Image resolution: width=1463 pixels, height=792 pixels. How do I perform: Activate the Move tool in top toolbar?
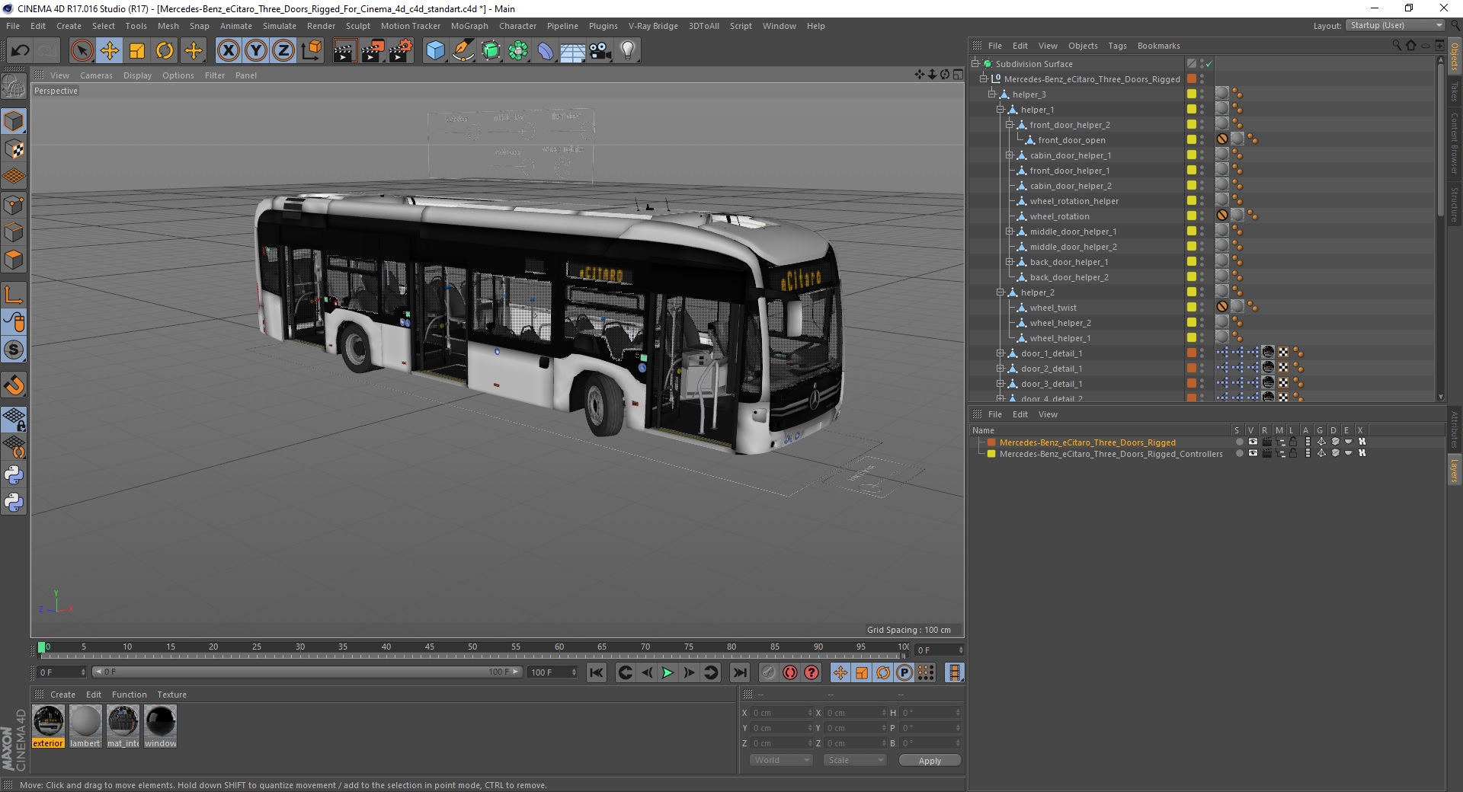point(110,51)
